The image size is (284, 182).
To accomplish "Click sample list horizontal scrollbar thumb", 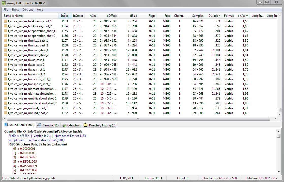I will pyautogui.click(x=138, y=119).
